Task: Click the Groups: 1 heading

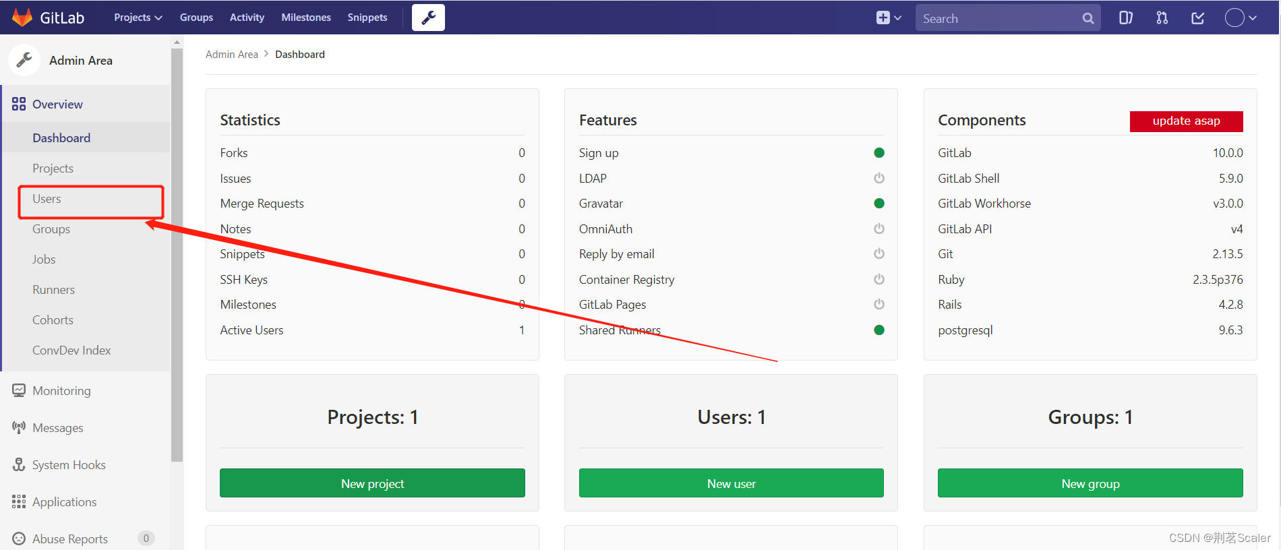Action: pos(1090,417)
